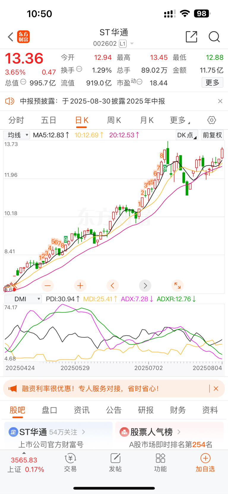Screen dimensions: 228x494
Task: Switch to 周K chart tab
Action: tap(114, 120)
